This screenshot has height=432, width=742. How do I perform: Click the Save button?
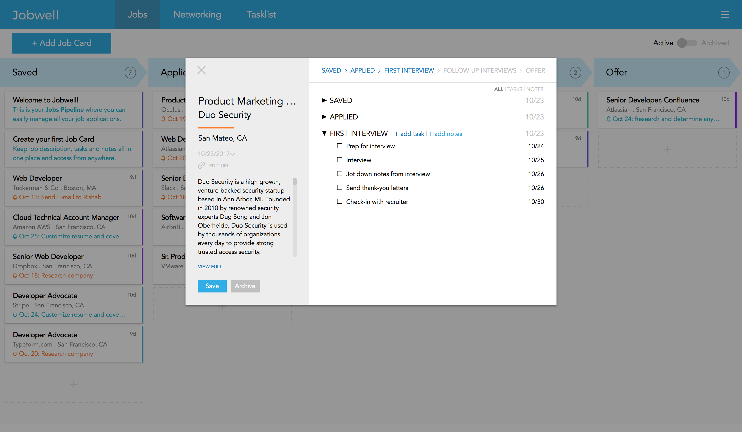click(x=212, y=286)
